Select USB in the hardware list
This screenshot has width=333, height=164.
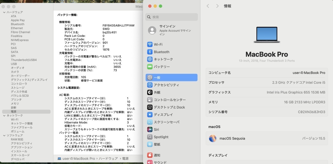pos(14,64)
